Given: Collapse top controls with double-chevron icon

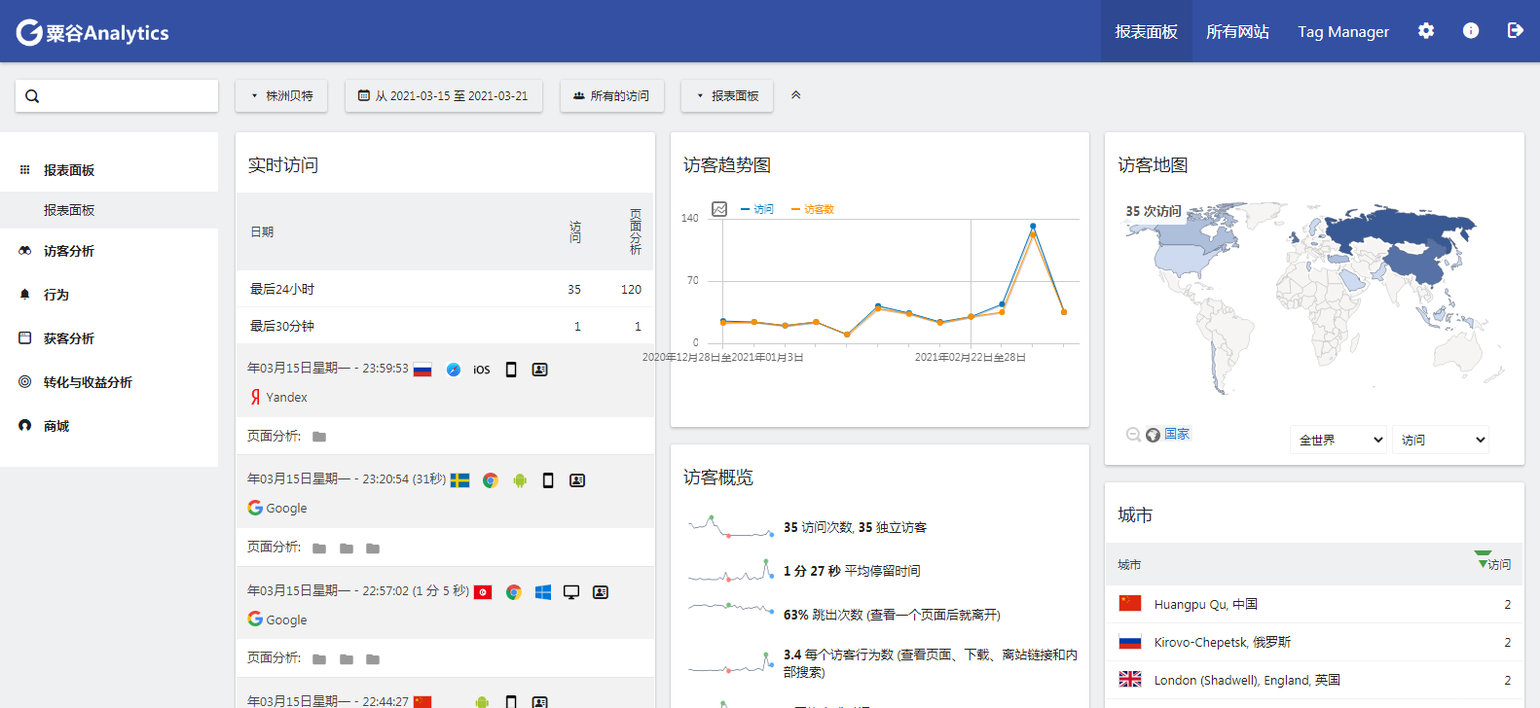Looking at the screenshot, I should (x=795, y=95).
